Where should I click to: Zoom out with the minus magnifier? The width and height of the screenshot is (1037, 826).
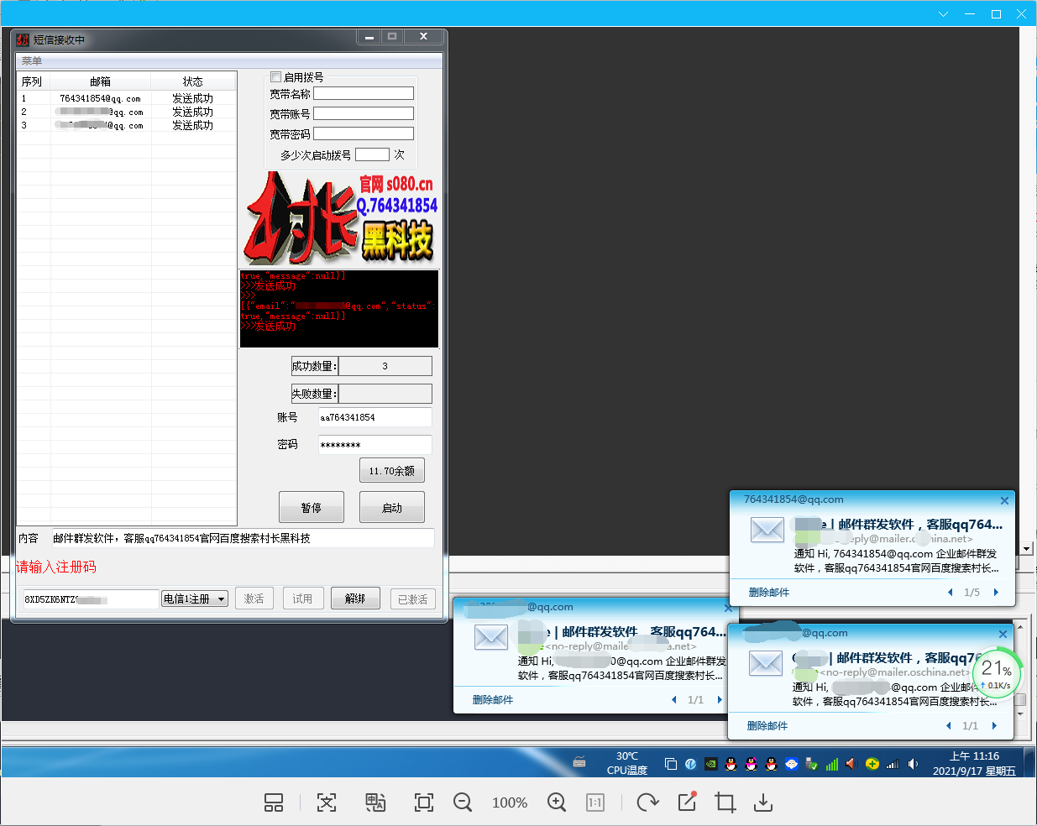click(463, 802)
